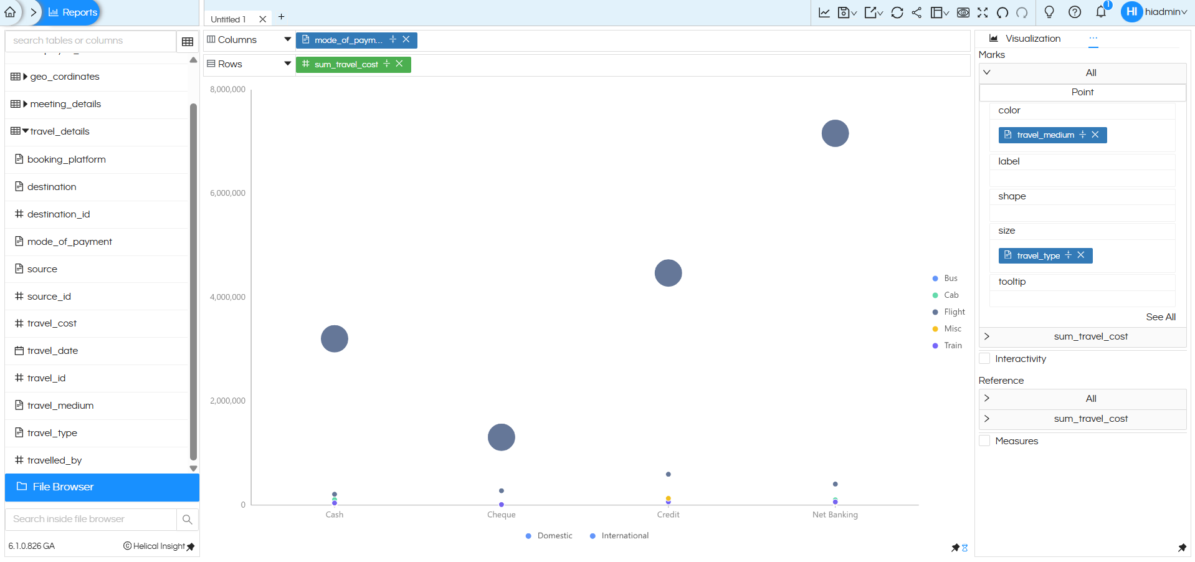Open the Reports breadcrumb tab
The image size is (1195, 562).
(x=73, y=12)
